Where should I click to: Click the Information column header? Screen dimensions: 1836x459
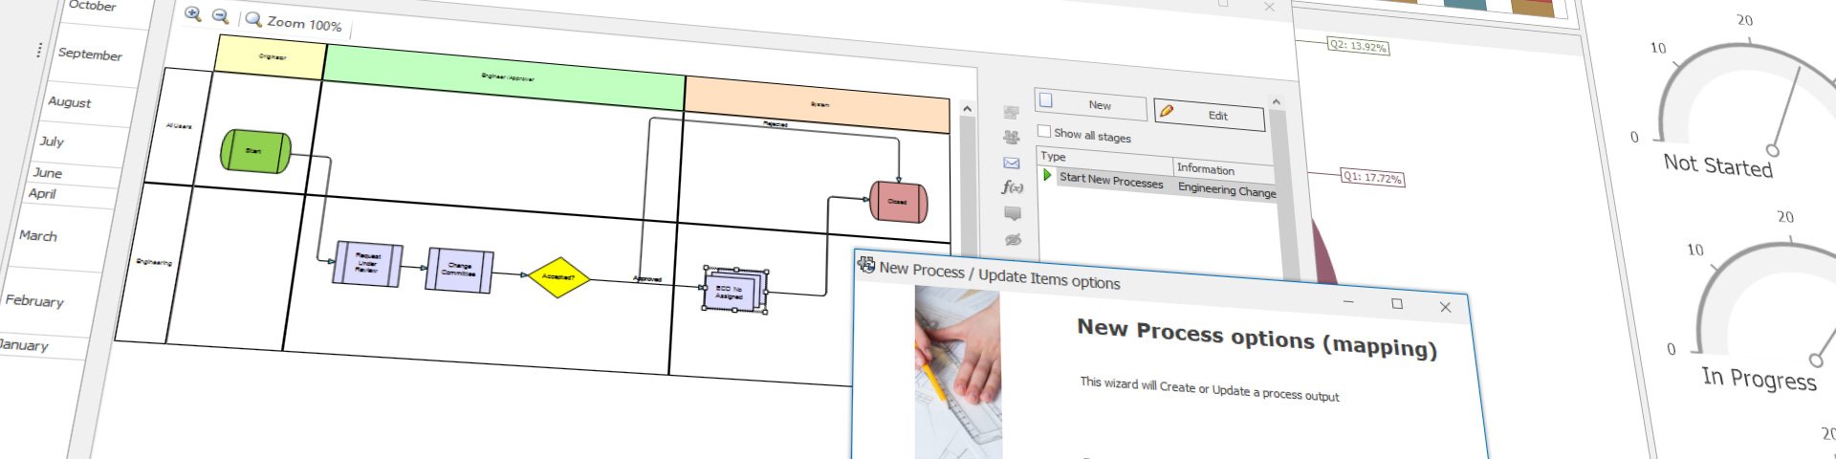point(1225,169)
